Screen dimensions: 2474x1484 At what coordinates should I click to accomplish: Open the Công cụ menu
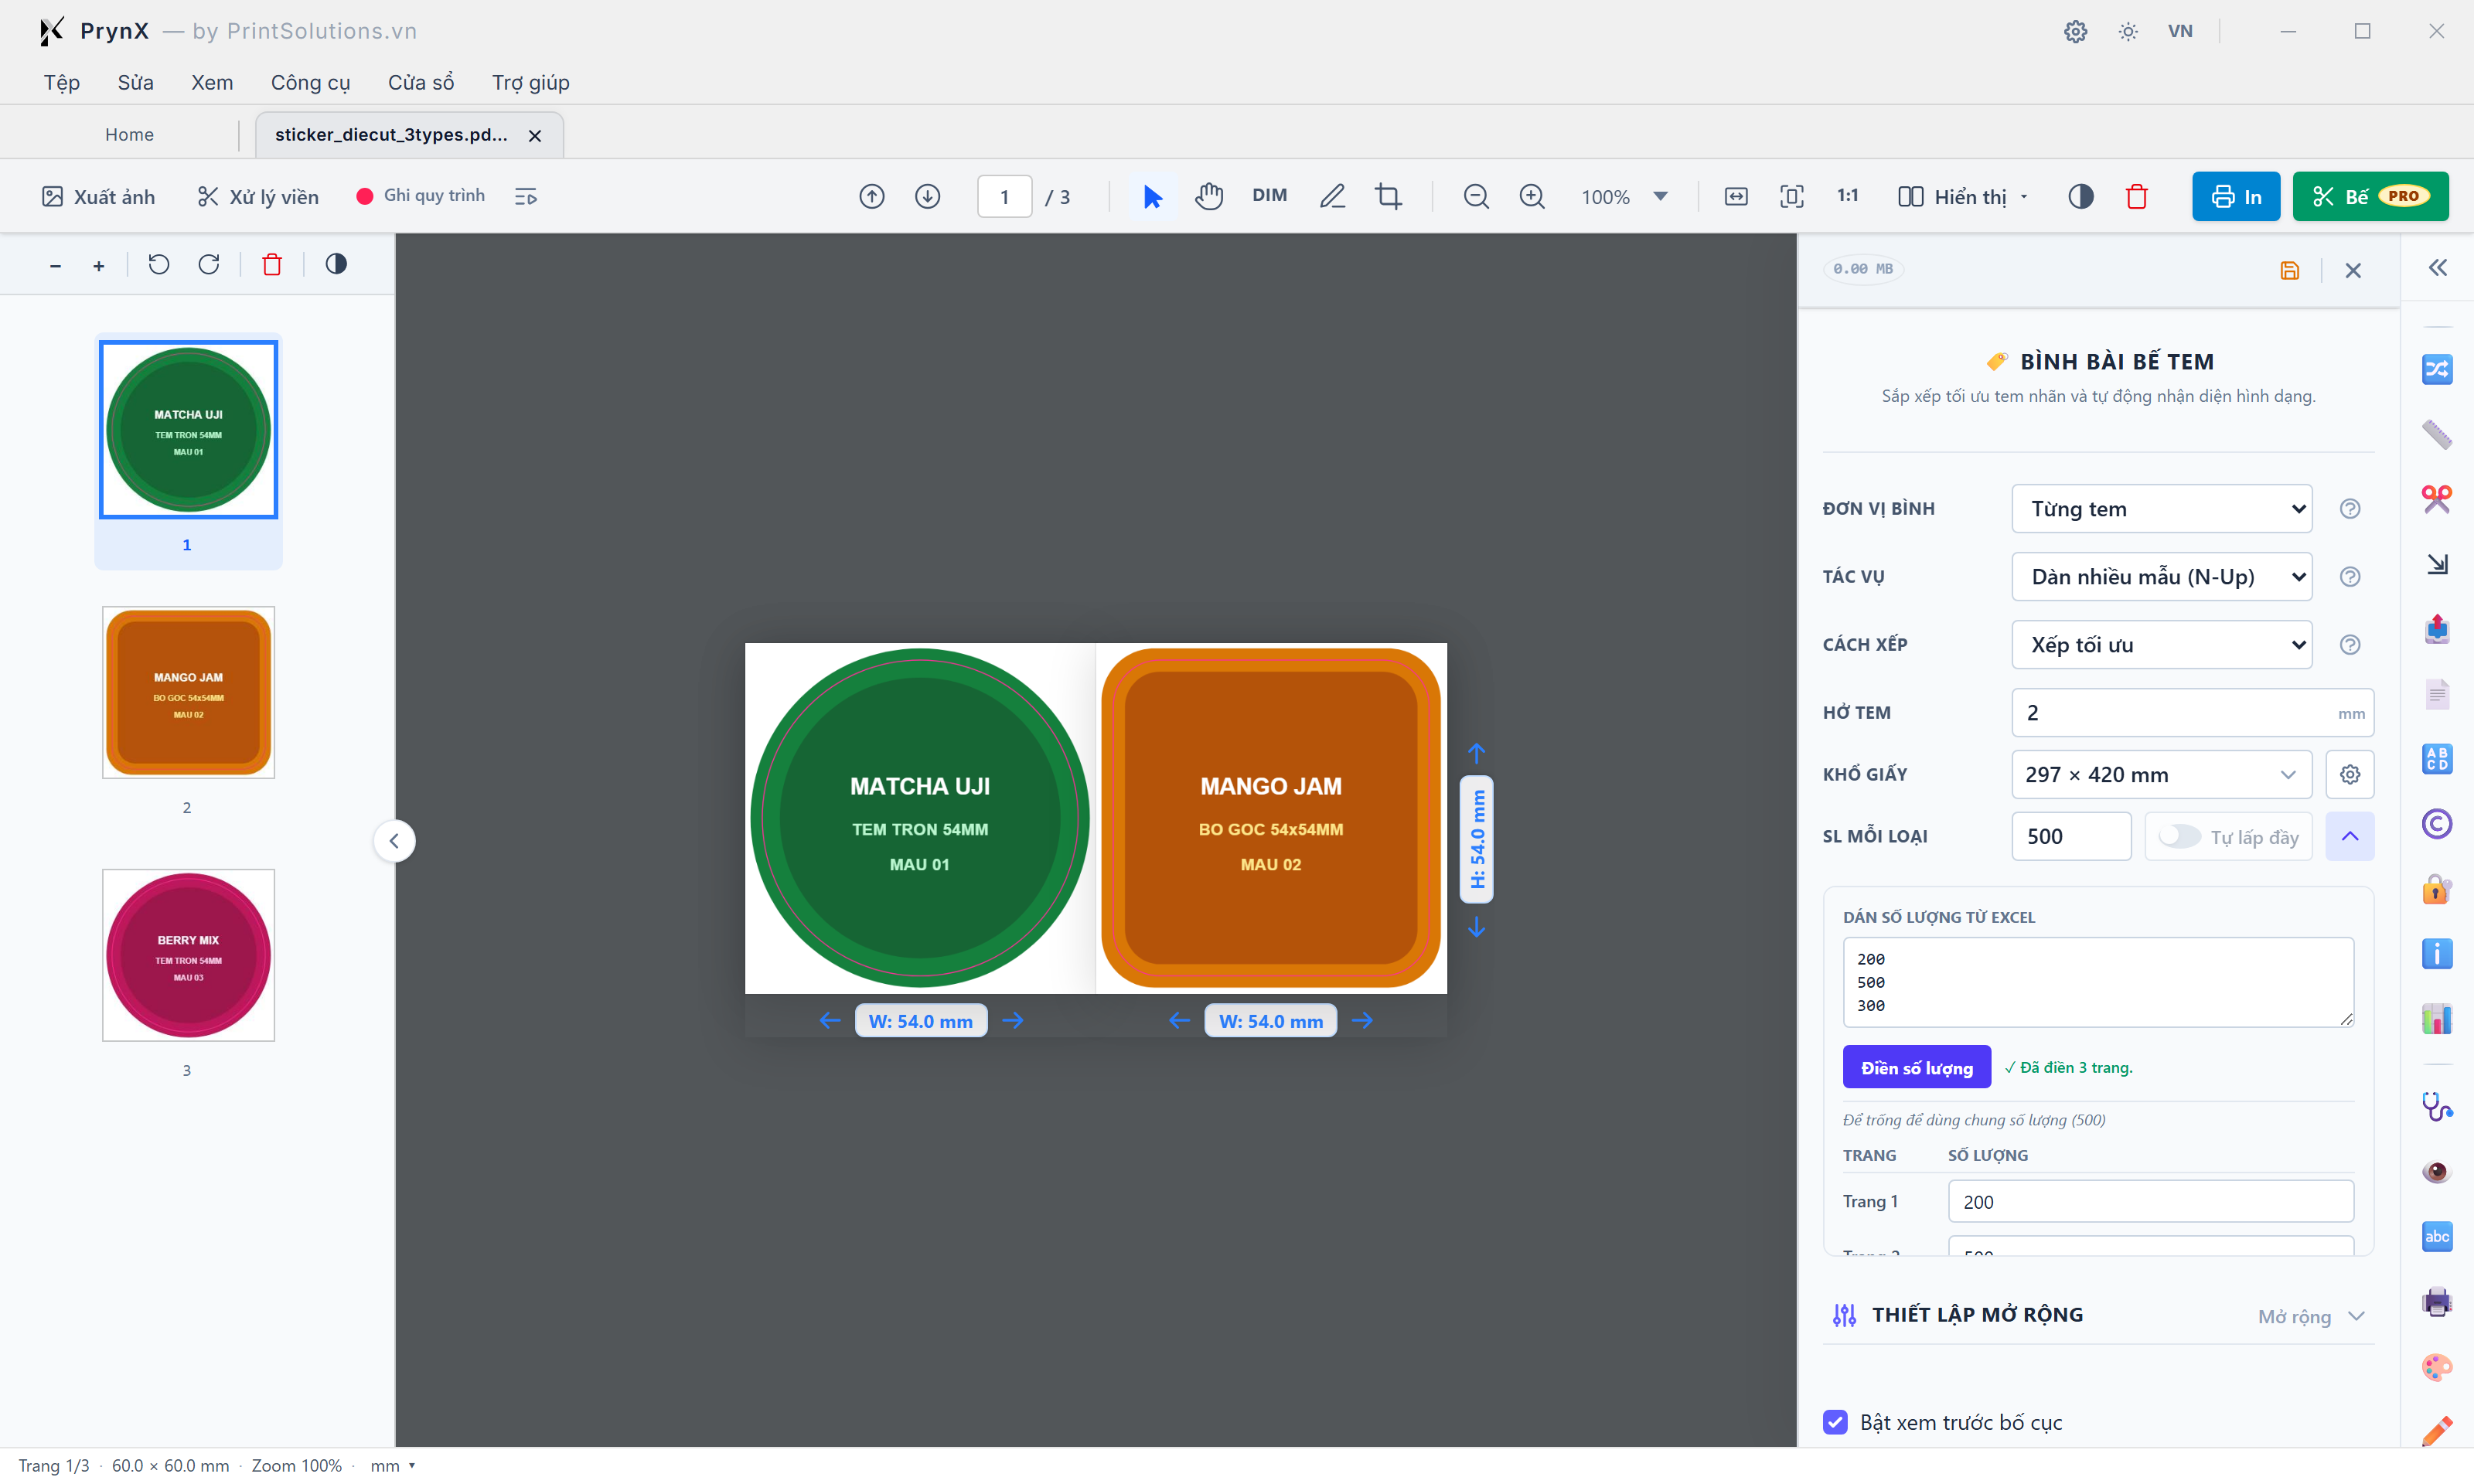pos(310,82)
